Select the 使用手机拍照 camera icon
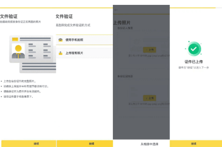 (60, 40)
